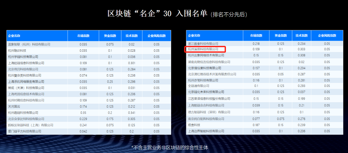Click market index 0.042 for 厦门链平方
This screenshot has height=153, width=348.
pyautogui.click(x=83, y=131)
